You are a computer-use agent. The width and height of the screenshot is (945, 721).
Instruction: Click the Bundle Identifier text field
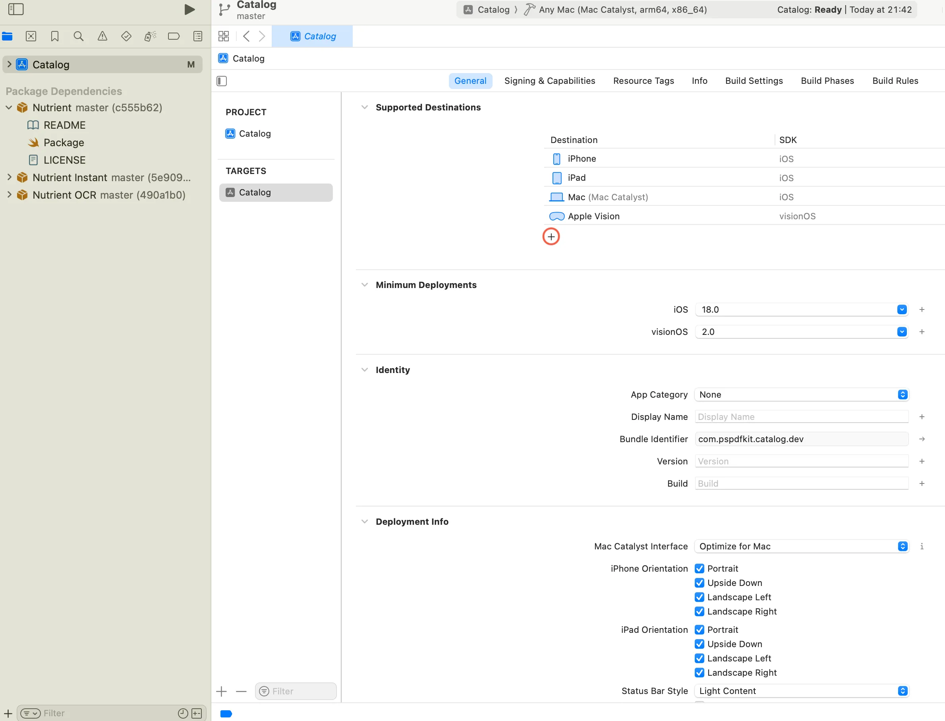(801, 439)
